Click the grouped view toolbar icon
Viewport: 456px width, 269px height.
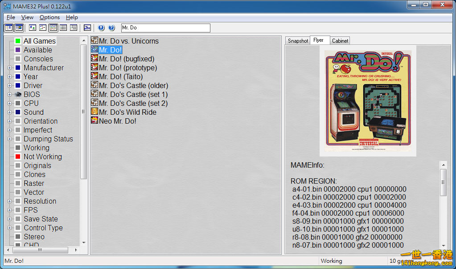tap(74, 28)
